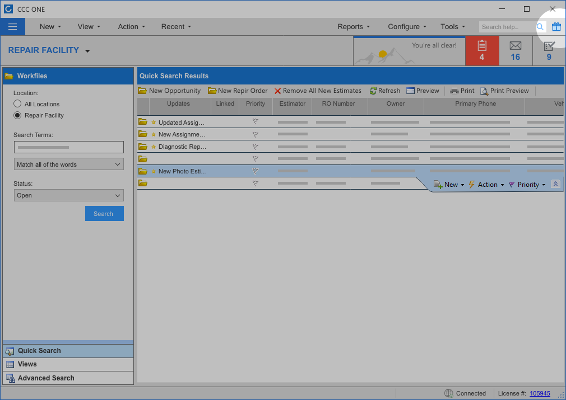Click folder icon of New Assignme… row
566x400 pixels.
click(143, 134)
